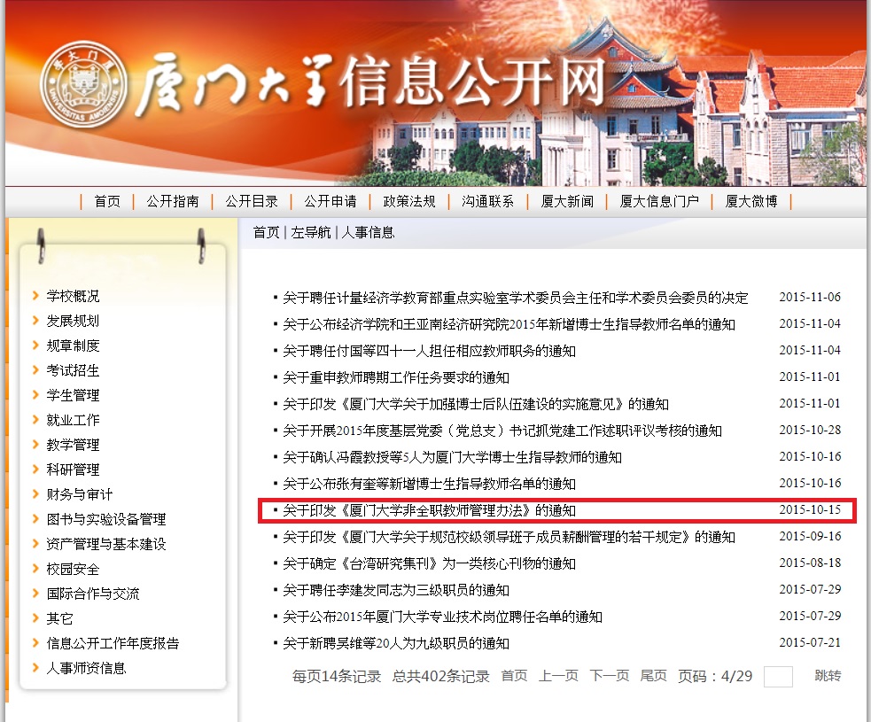Open notice on 校级领导班子成员薪酬管理的若干规定

[x=509, y=537]
